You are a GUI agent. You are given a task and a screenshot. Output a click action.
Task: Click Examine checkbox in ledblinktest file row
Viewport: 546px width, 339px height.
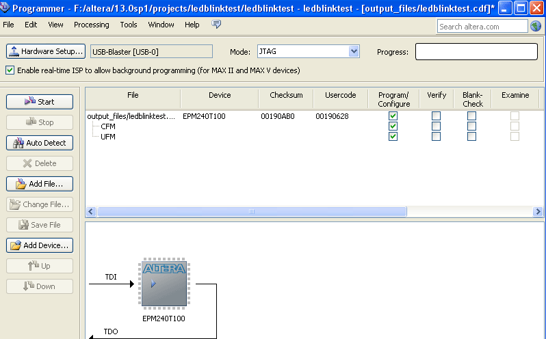(x=515, y=116)
